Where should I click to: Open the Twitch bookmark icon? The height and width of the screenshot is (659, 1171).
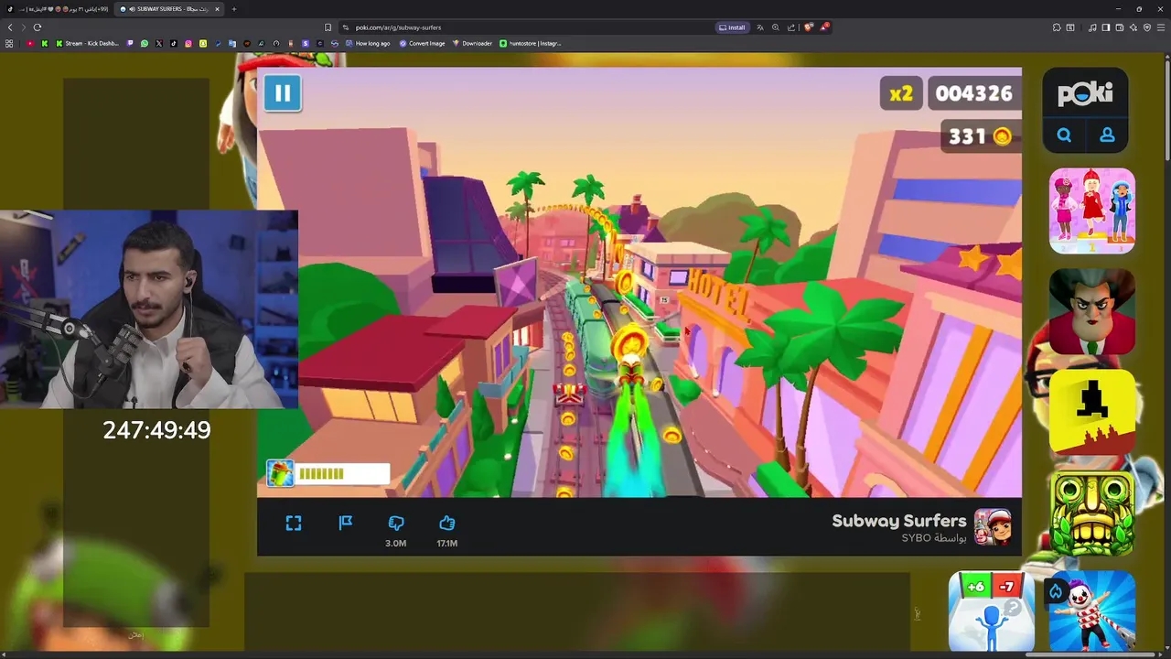pyautogui.click(x=130, y=43)
